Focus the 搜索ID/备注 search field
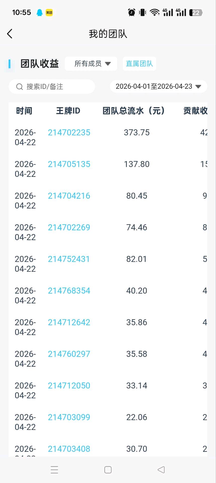The height and width of the screenshot is (483, 216). pos(55,87)
